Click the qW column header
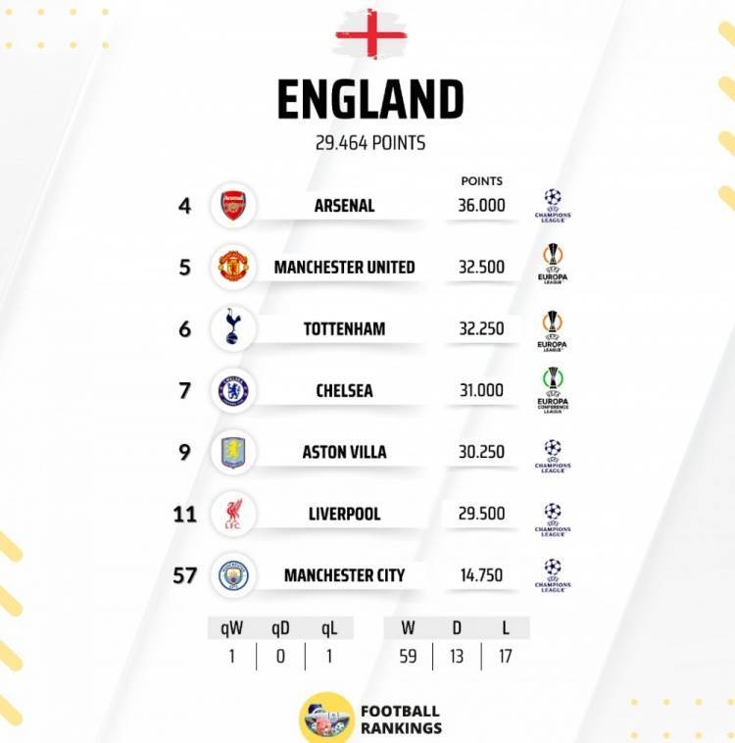 point(231,628)
